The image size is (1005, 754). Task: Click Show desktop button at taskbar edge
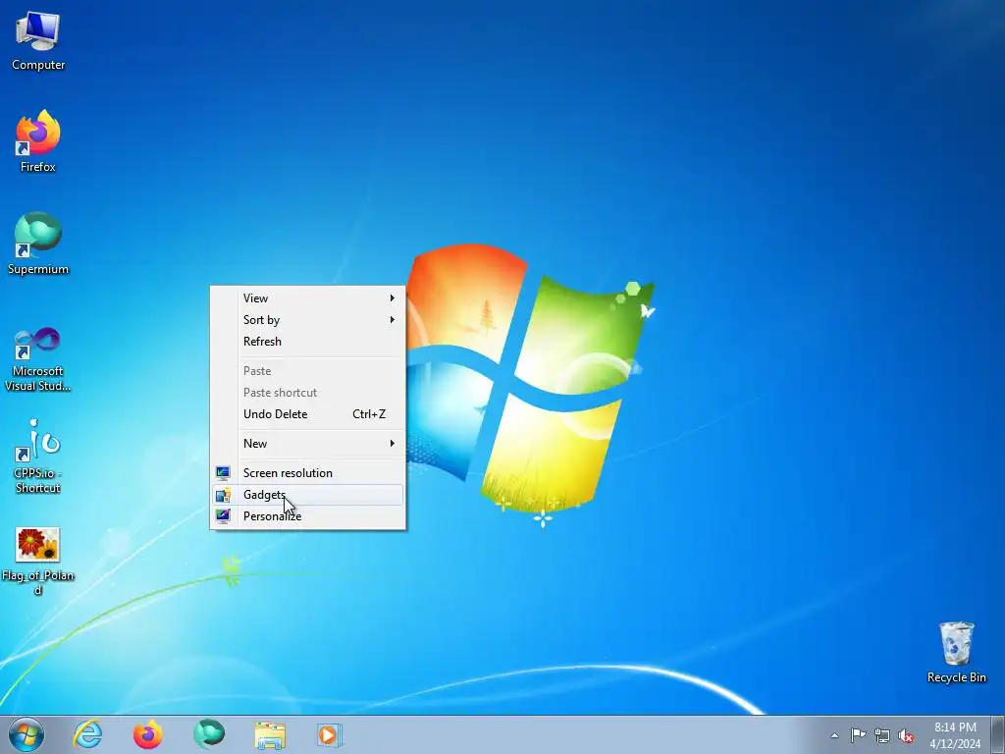997,734
